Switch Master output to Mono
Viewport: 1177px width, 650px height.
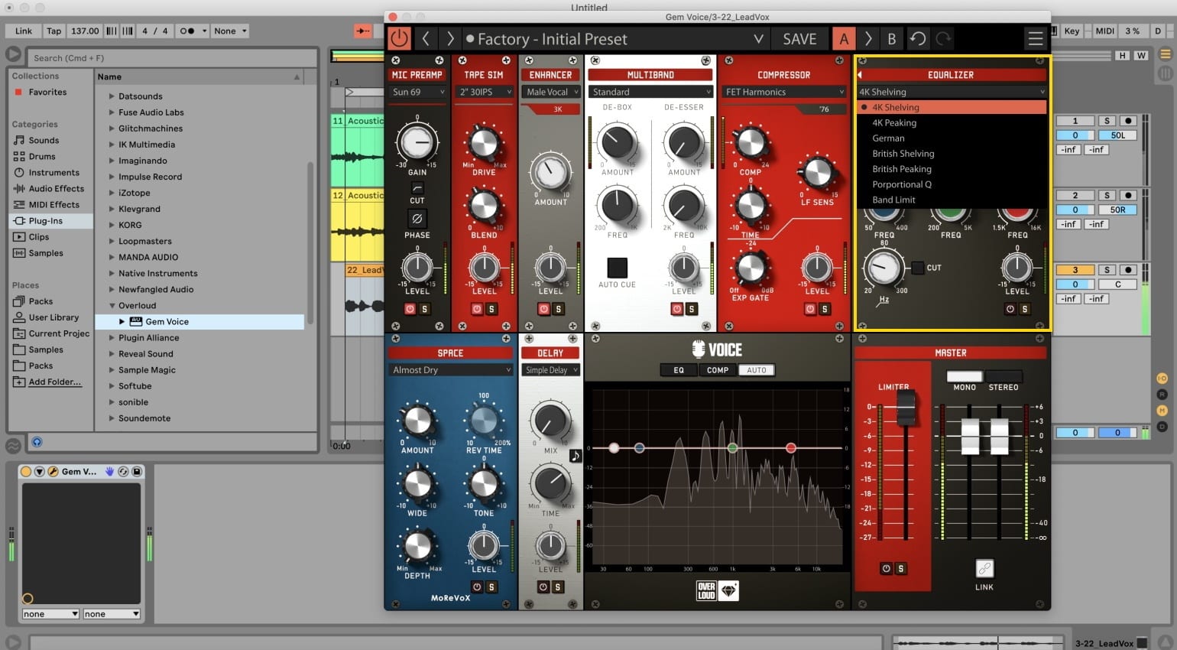click(965, 376)
